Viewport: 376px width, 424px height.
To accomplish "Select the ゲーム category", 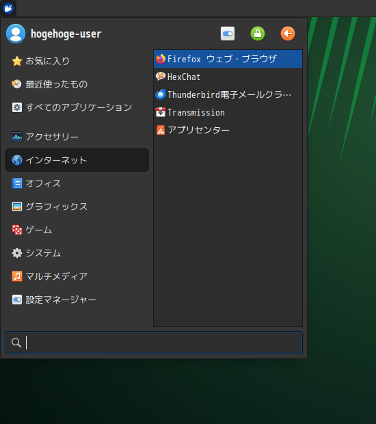I will point(77,230).
